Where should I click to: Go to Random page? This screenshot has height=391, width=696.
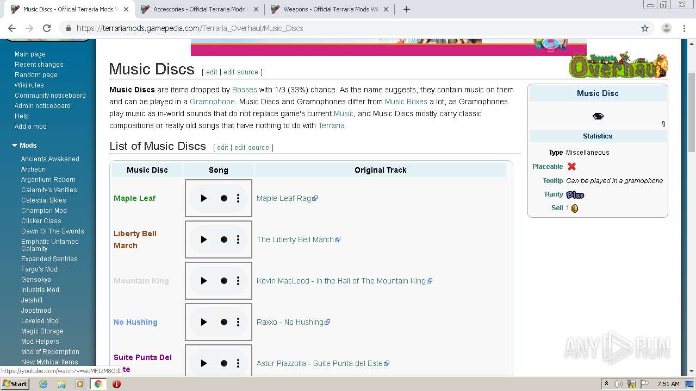[36, 75]
